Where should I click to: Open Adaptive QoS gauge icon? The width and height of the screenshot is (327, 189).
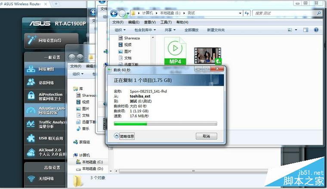(31, 110)
